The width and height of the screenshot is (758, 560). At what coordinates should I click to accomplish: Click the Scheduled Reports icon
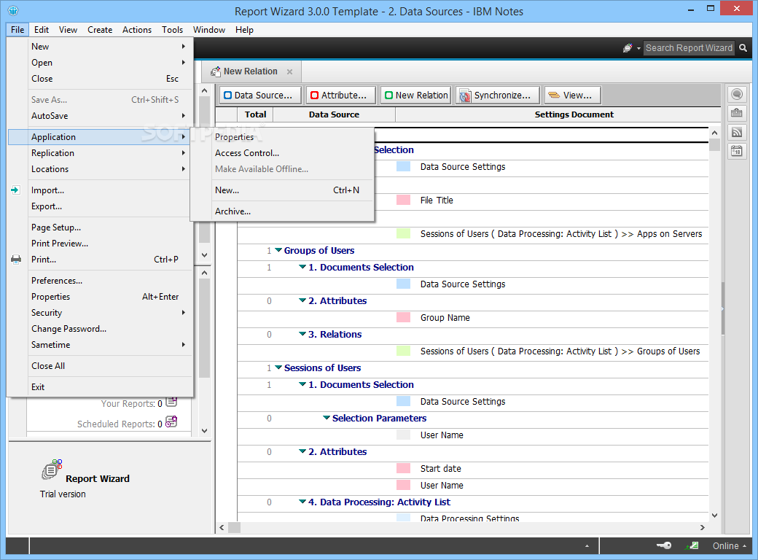[x=171, y=421]
